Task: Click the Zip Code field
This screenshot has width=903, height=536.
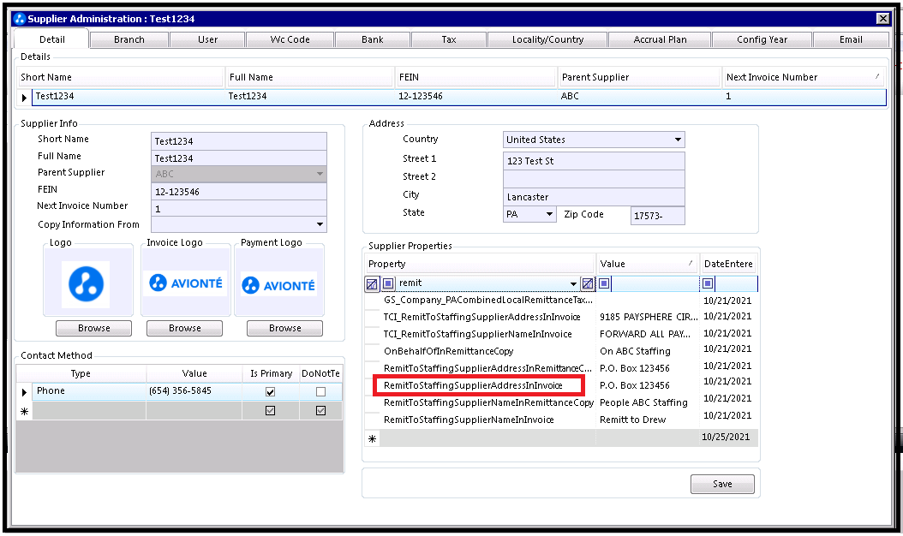Action: (x=658, y=215)
